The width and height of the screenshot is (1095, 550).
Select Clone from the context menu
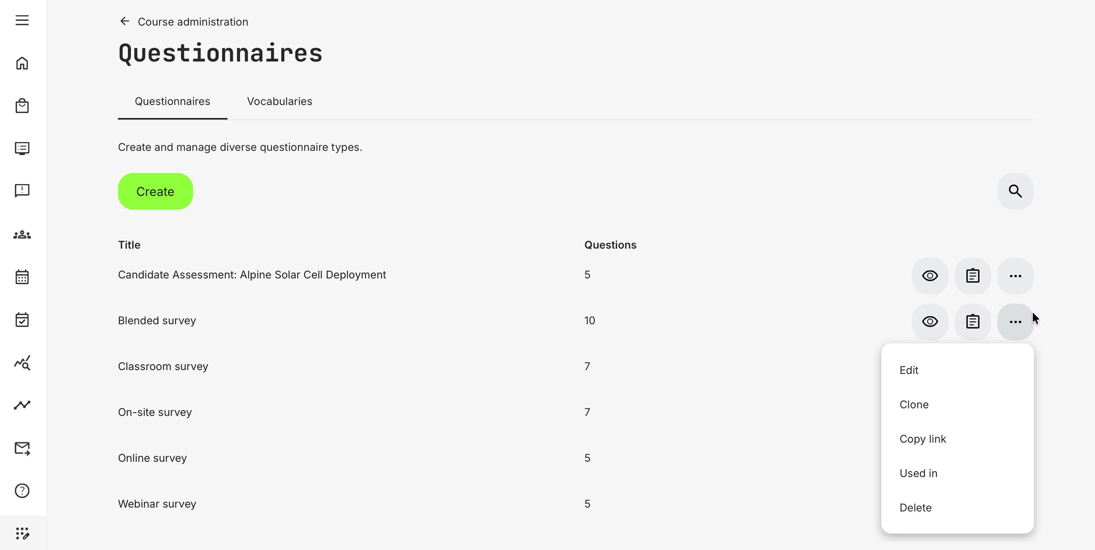[x=914, y=404]
